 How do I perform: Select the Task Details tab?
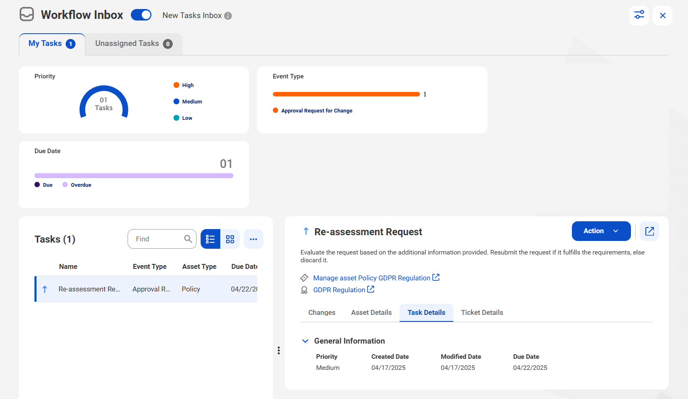426,312
